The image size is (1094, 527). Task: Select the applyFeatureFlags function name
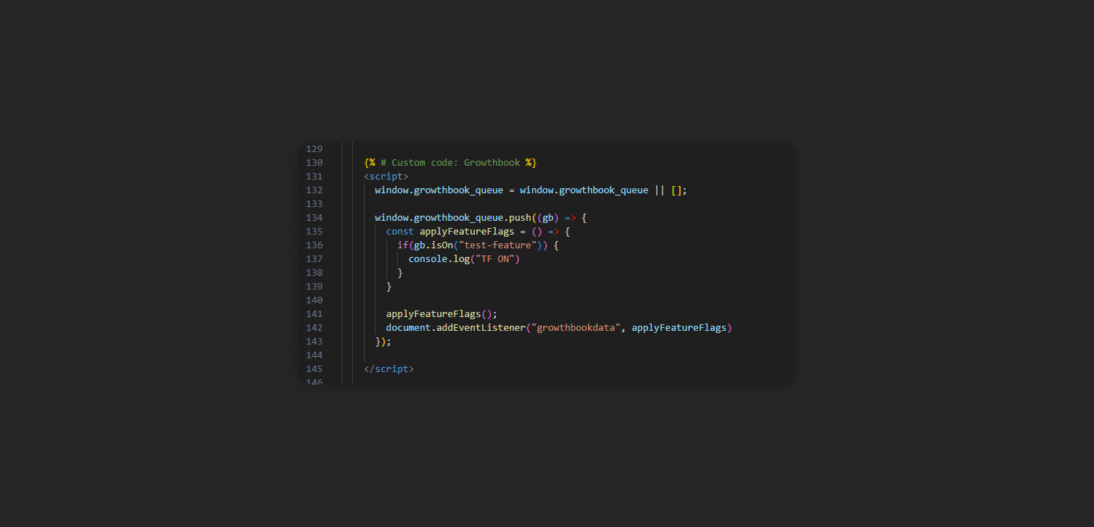[x=466, y=231]
